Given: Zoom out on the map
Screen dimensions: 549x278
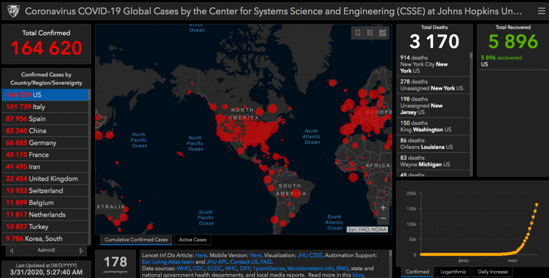Looking at the screenshot, I should pyautogui.click(x=383, y=218).
